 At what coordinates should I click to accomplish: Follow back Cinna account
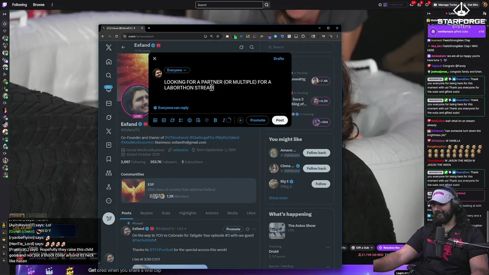pos(316,168)
